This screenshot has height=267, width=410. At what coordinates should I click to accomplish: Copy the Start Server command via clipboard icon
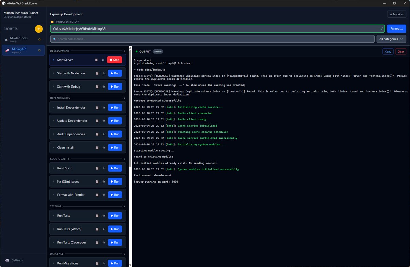[x=96, y=60]
